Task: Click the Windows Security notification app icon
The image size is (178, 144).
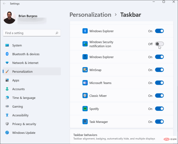Action: pos(85,44)
